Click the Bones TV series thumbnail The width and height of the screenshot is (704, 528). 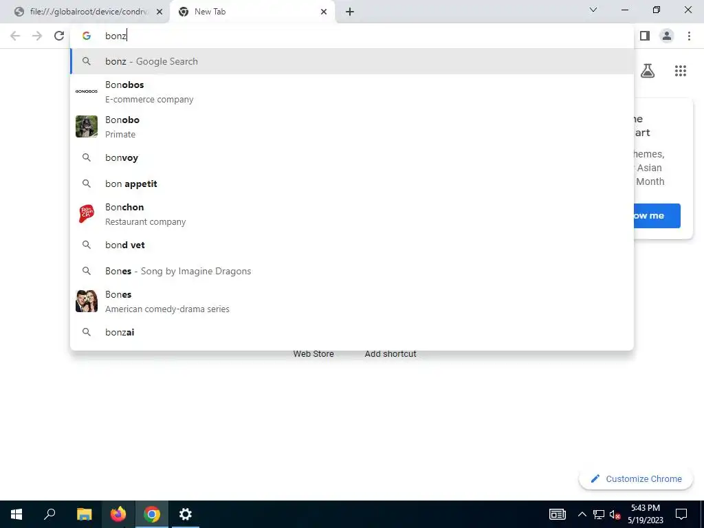tap(86, 301)
